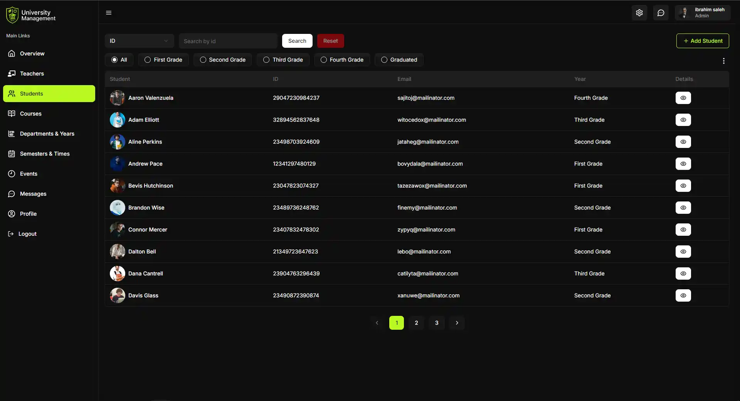Collapse the sidebar with the hamburger icon
Viewport: 740px width, 401px height.
point(108,12)
